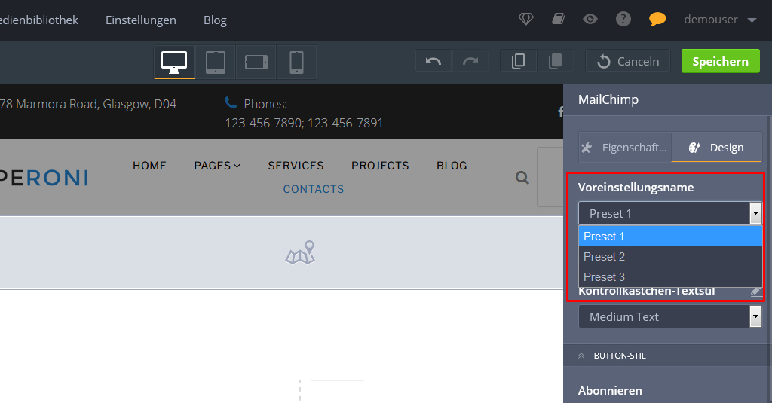Switch to portrait tablet preview
The image size is (772, 403).
(216, 62)
